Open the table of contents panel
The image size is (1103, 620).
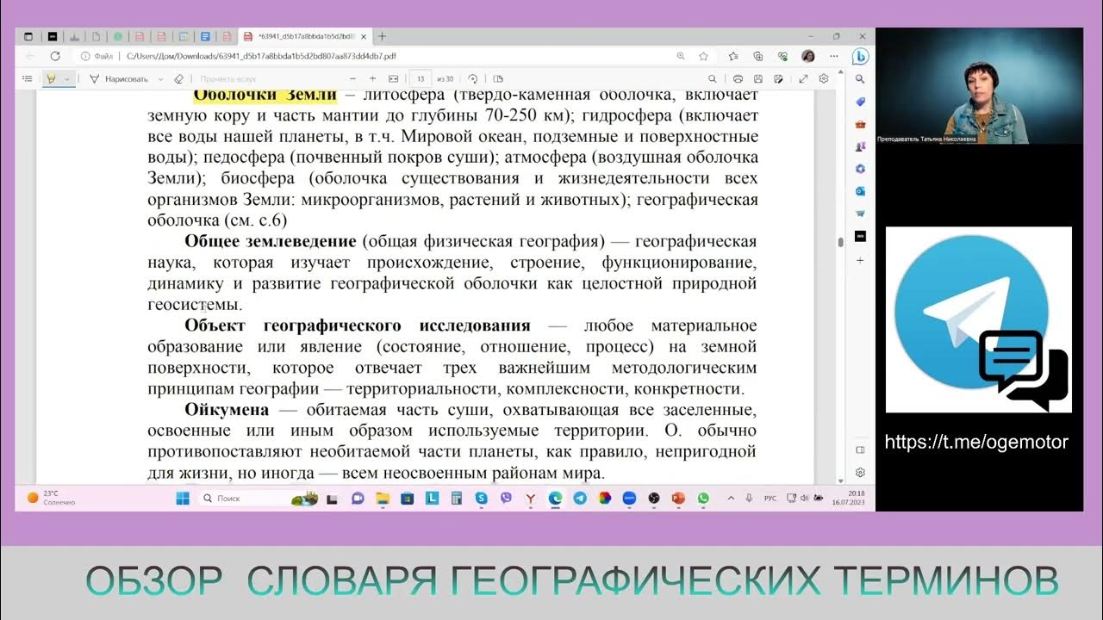[x=28, y=78]
